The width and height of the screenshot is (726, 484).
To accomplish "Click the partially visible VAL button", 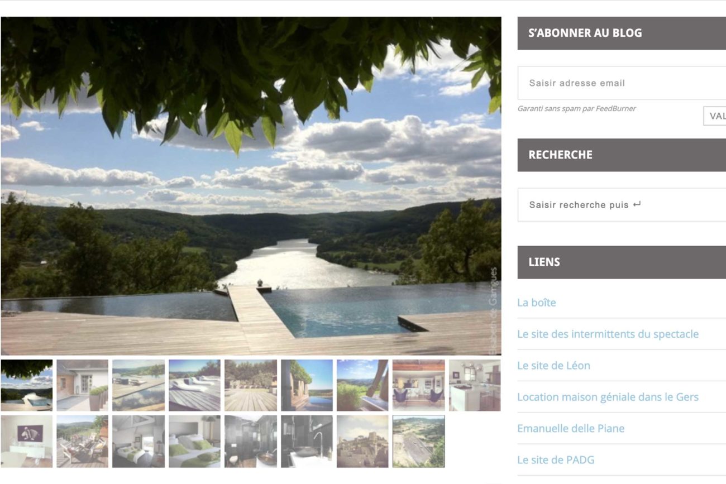I will click(x=715, y=116).
